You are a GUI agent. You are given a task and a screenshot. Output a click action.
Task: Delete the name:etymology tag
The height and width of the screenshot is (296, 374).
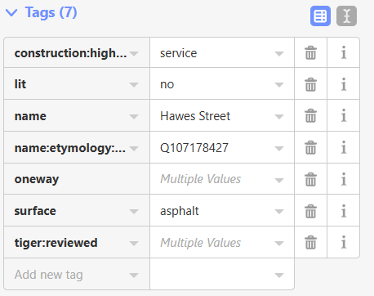tap(310, 148)
